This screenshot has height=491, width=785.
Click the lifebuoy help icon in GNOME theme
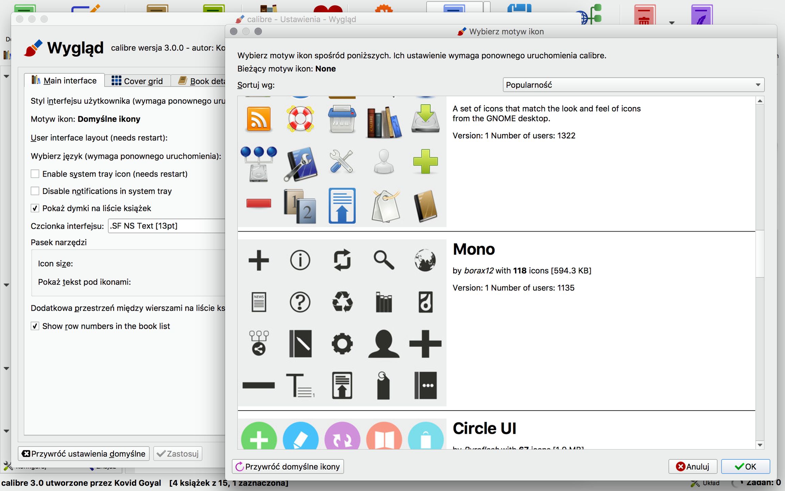pyautogui.click(x=300, y=119)
